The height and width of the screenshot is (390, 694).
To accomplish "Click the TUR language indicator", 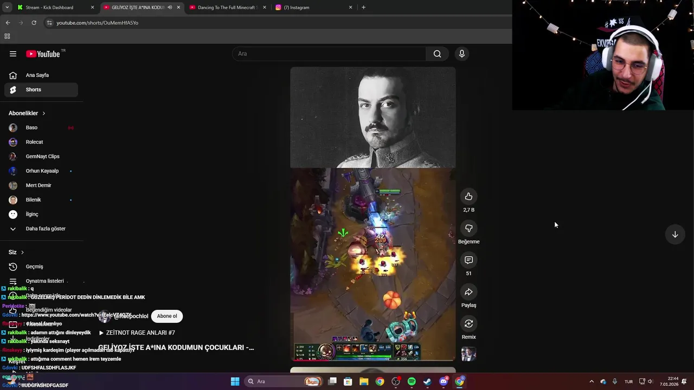I will coord(628,381).
